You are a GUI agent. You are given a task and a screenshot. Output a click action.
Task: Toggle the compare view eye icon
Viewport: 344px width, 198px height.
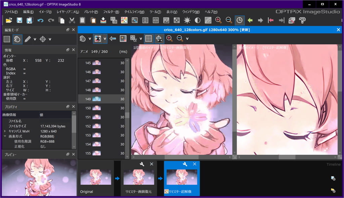click(98, 39)
